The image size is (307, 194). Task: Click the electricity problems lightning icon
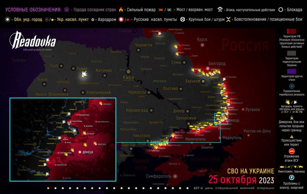[292, 178]
